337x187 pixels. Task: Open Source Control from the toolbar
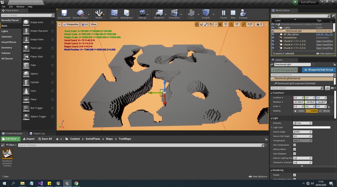point(80,15)
